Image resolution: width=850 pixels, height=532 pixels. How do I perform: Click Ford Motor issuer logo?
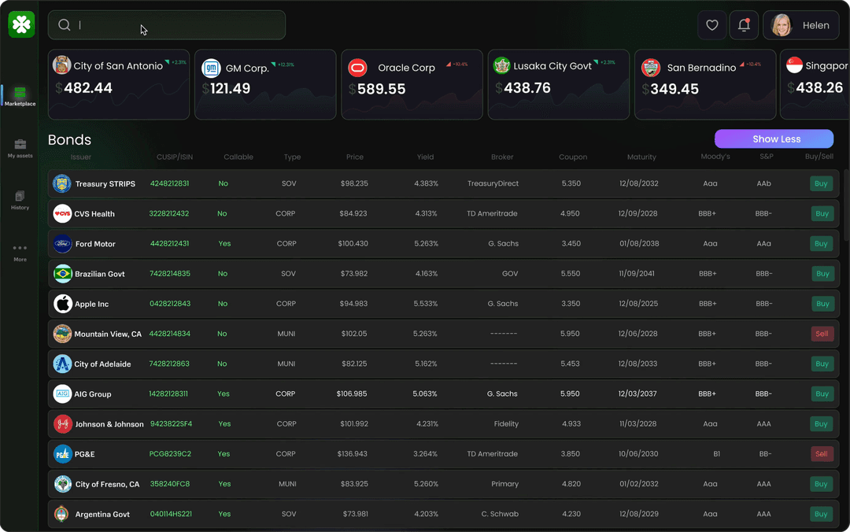click(62, 243)
